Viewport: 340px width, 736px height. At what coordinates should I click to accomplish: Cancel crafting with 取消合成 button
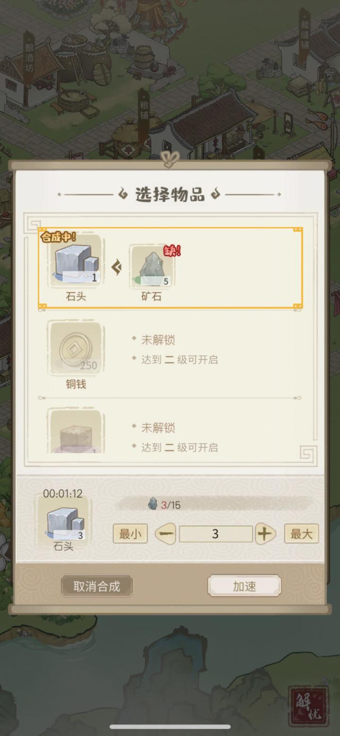[97, 586]
